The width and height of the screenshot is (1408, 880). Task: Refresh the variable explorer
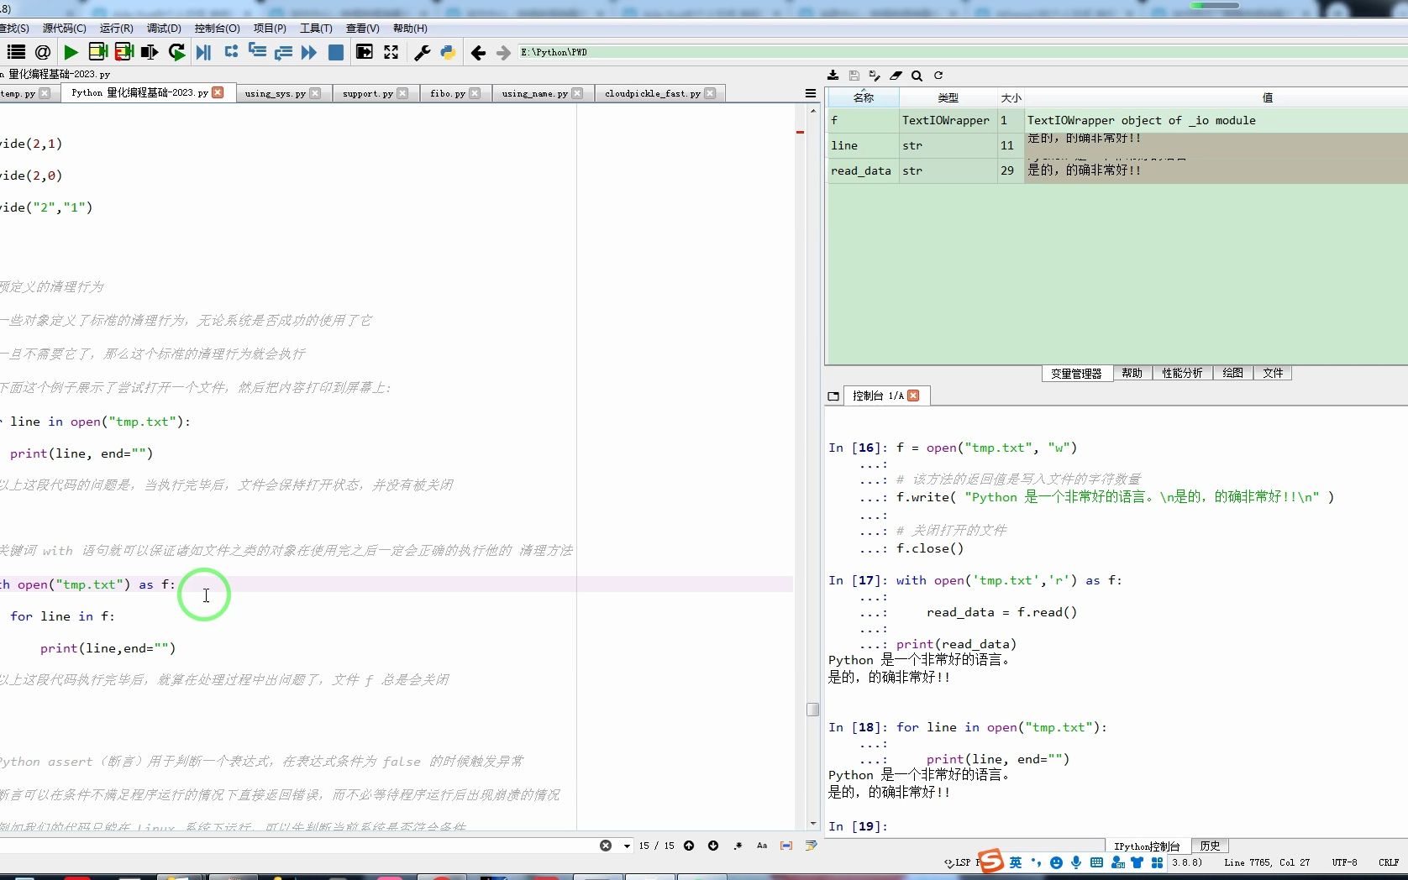(938, 76)
